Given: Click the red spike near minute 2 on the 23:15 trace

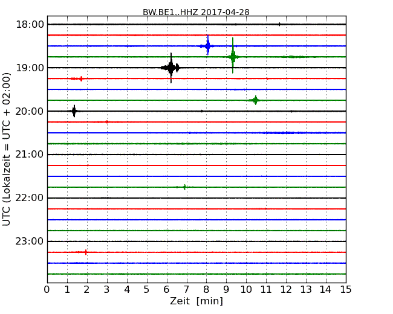Looking at the screenshot, I should (85, 252).
